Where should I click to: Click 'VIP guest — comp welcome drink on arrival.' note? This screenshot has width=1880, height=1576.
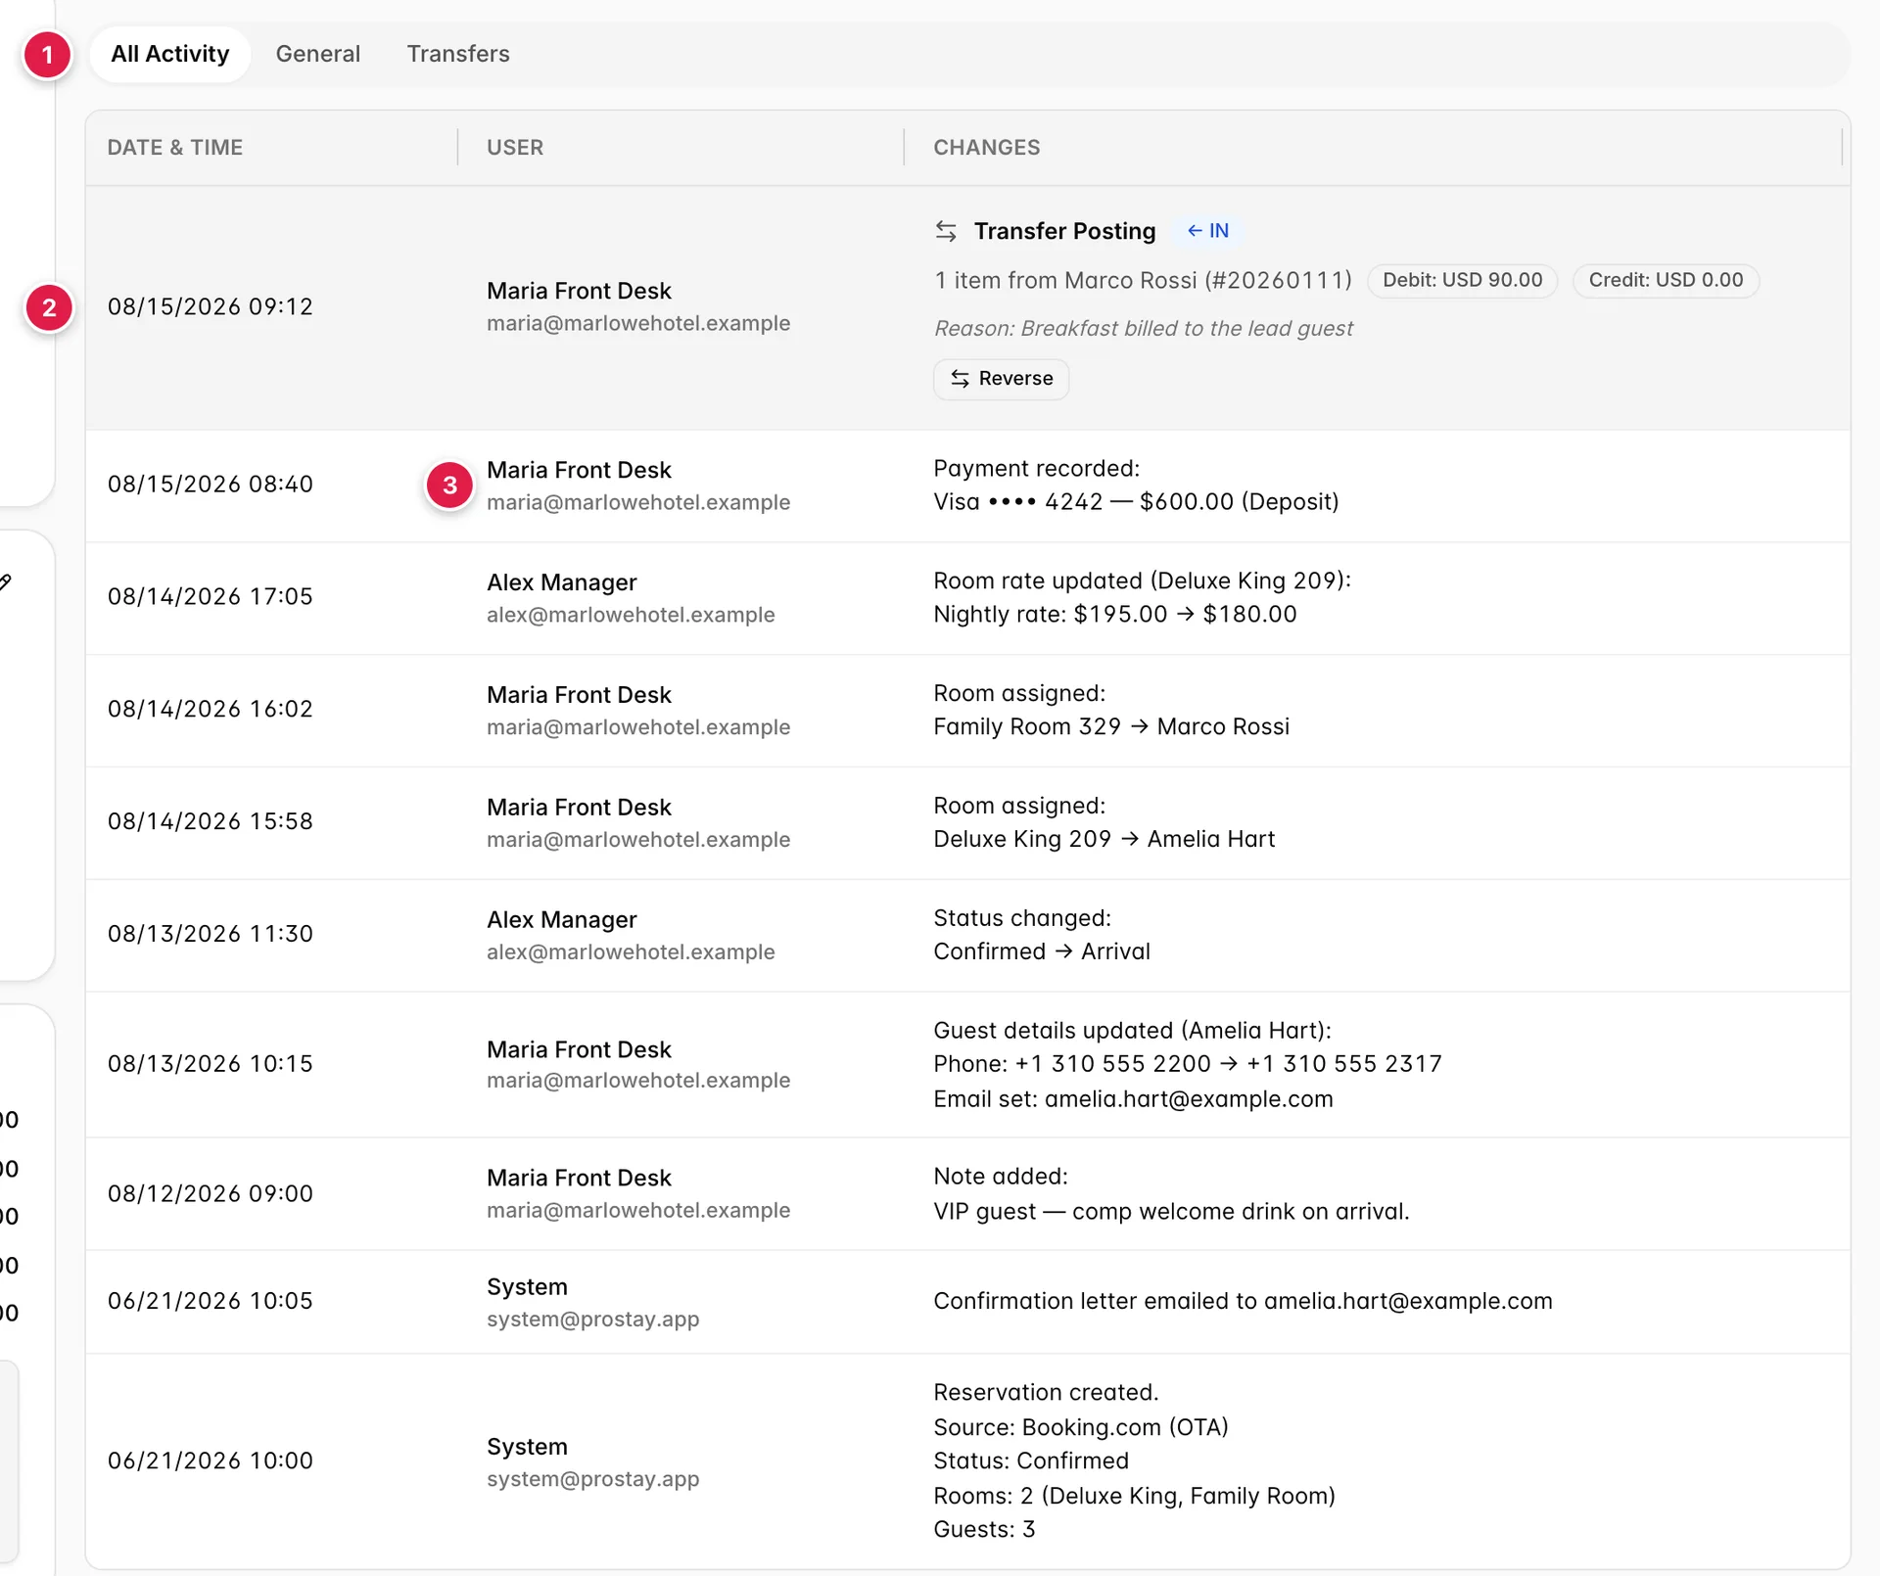click(1171, 1212)
